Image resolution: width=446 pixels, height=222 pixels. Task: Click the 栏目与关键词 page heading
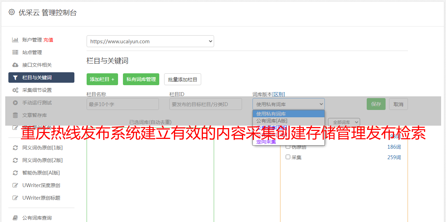(108, 61)
